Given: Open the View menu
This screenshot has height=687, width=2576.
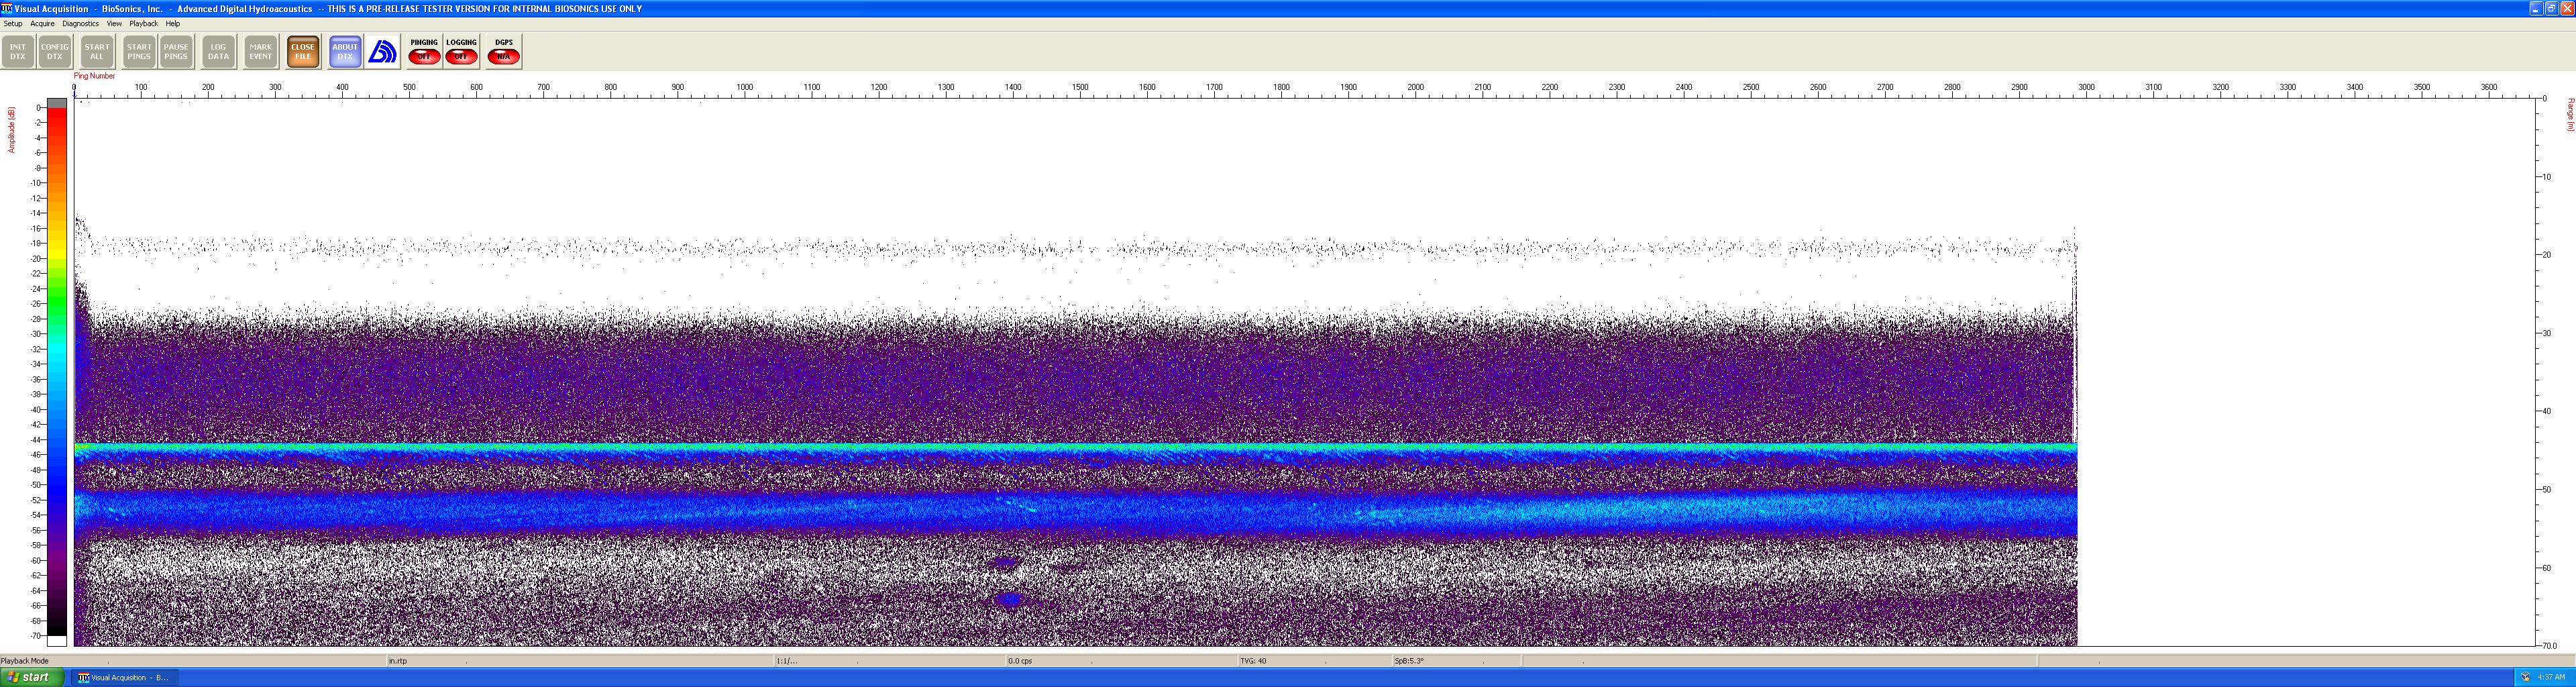Looking at the screenshot, I should (114, 23).
